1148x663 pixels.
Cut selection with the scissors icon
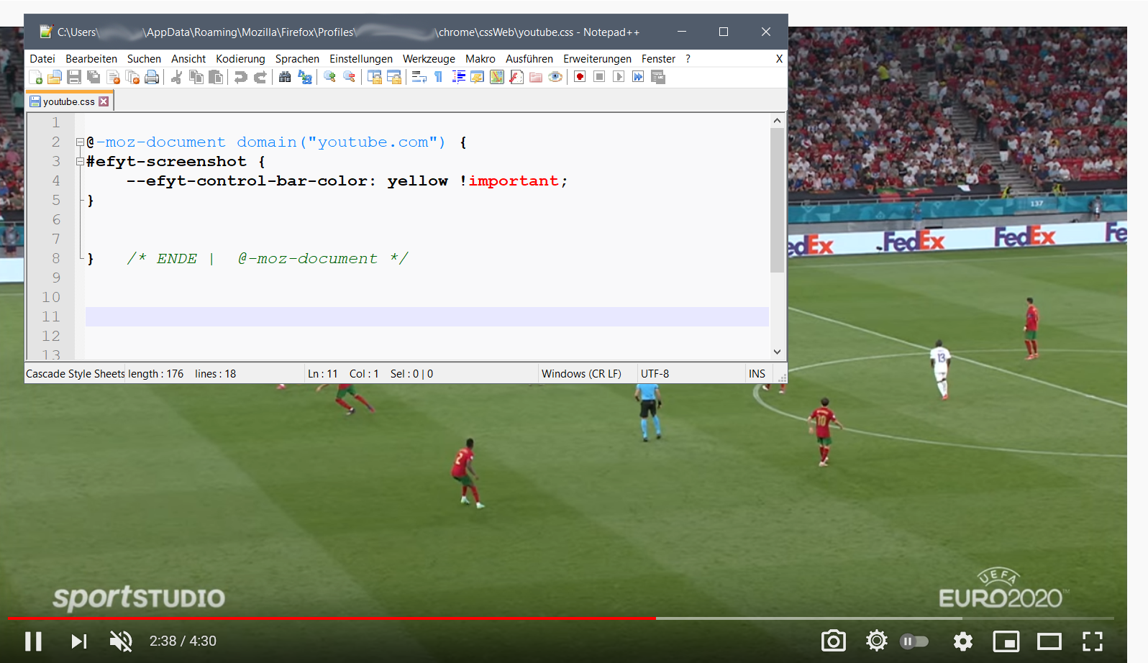176,77
